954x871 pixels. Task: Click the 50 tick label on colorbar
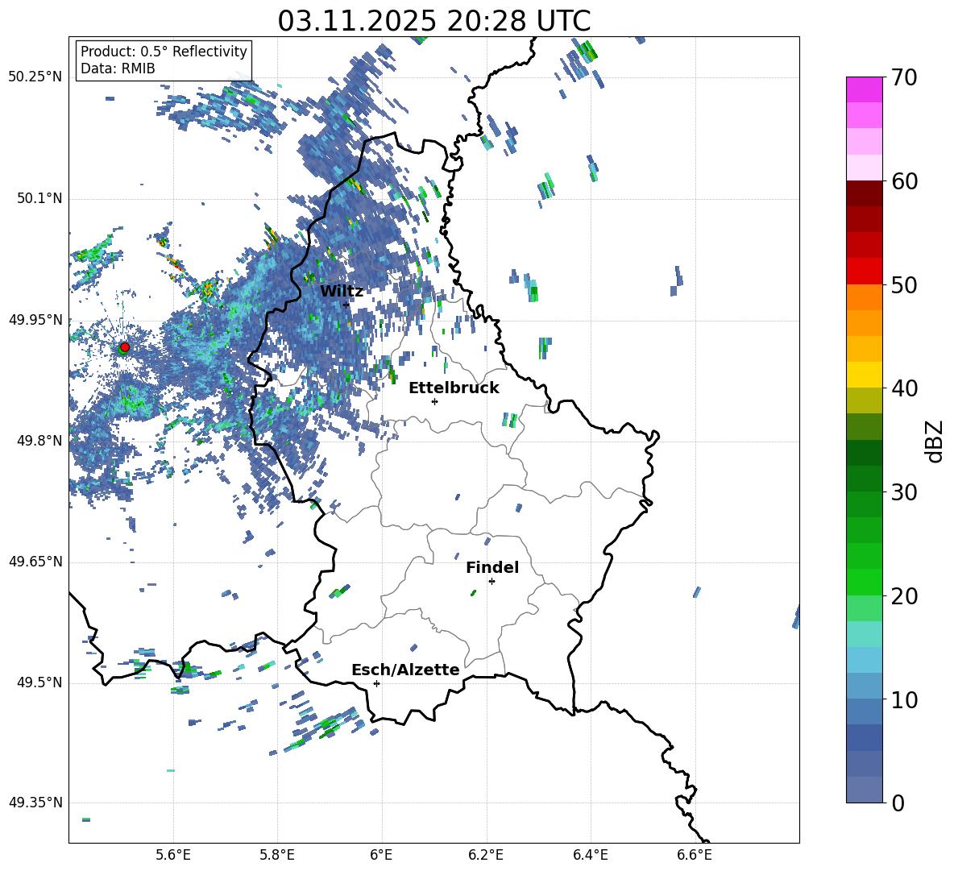(905, 285)
